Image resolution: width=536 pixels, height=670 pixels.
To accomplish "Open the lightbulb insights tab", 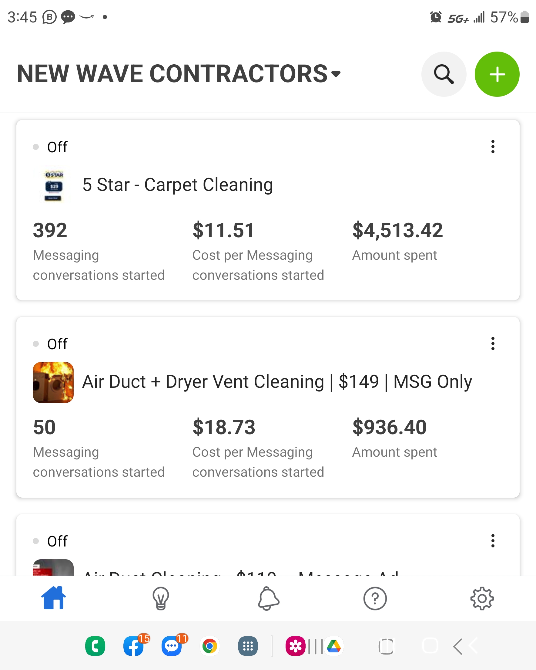I will (161, 598).
